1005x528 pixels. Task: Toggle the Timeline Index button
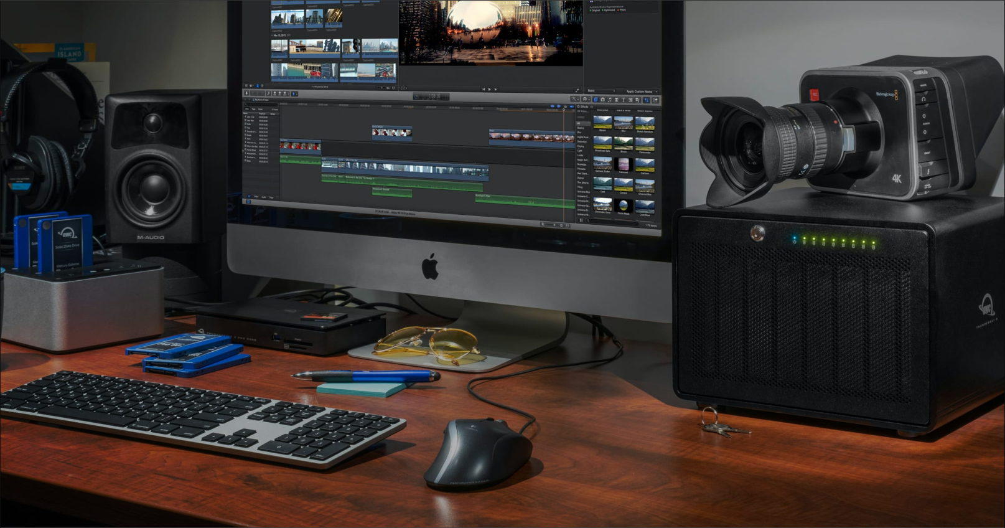[248, 202]
